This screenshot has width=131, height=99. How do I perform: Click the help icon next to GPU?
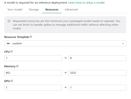12,81
